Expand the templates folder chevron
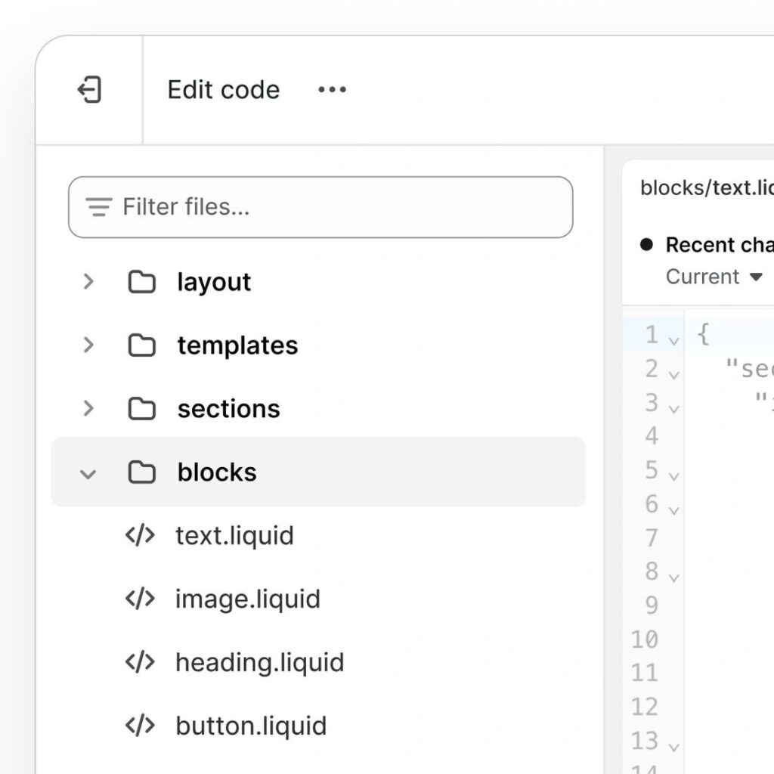The image size is (774, 774). click(x=88, y=345)
